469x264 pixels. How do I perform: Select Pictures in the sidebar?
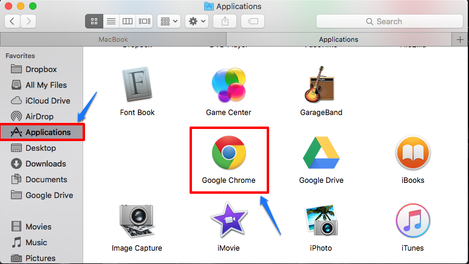pyautogui.click(x=41, y=258)
